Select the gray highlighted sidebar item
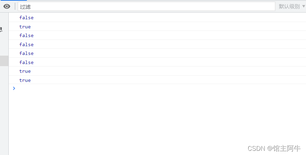This screenshot has width=306, height=155. pyautogui.click(x=4, y=61)
